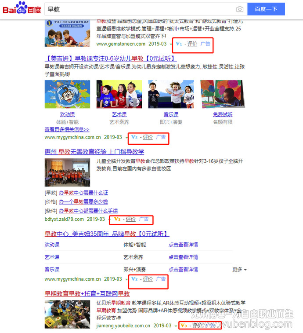Click 点击查看详情 in 艺术课 row
This screenshot has height=333, width=303.
(183, 257)
